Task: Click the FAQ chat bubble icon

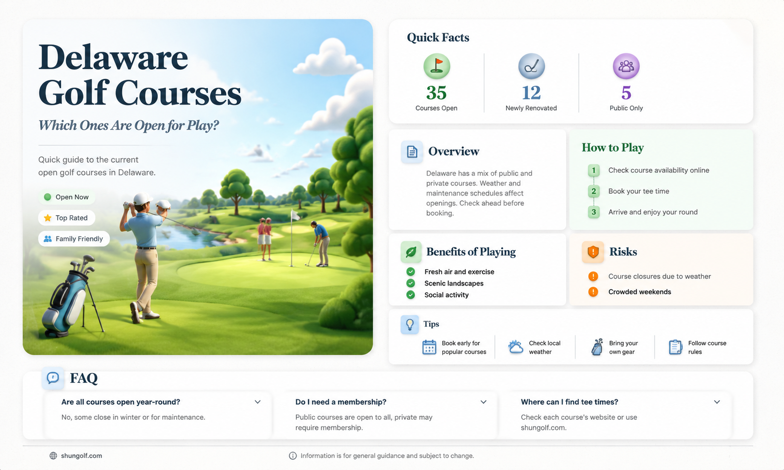Action: pos(53,378)
